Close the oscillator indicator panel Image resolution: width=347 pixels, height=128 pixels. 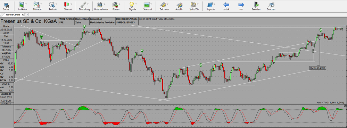click(346, 106)
